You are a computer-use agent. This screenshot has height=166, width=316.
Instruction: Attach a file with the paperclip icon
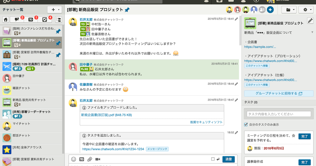(x=90, y=159)
